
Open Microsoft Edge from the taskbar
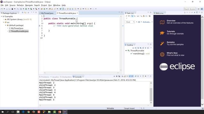tap(23, 112)
